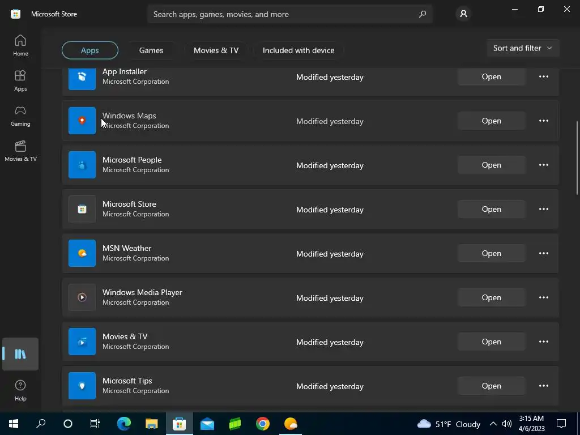Click the Windows Media Player title text
The width and height of the screenshot is (580, 435).
[x=142, y=292]
